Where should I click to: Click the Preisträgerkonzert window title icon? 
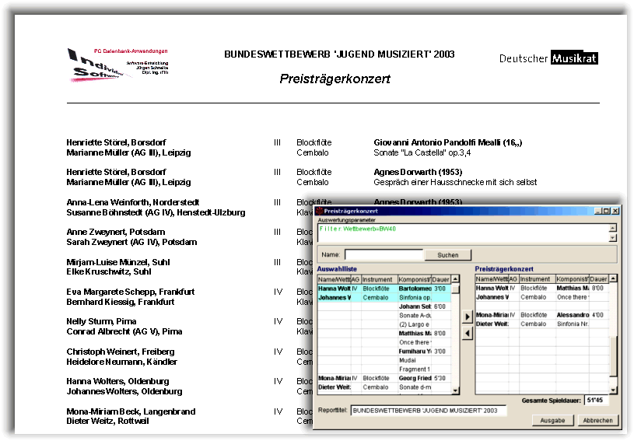pyautogui.click(x=319, y=211)
